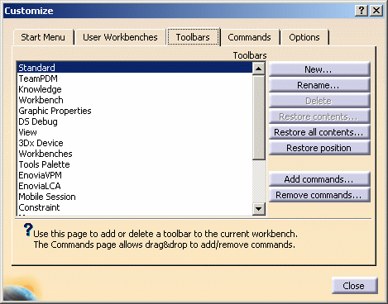Open the User Workbenches tab
388x304 pixels.
click(120, 37)
